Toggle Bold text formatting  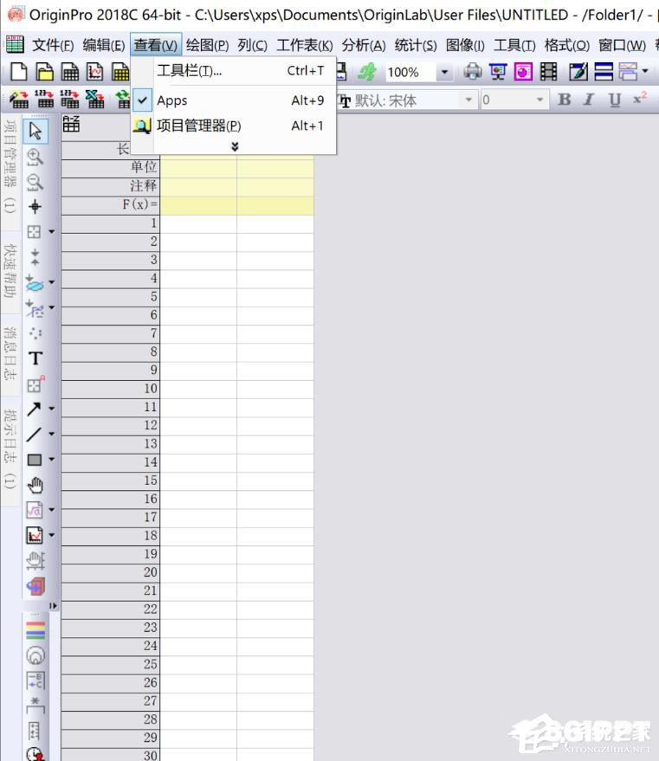click(x=564, y=100)
